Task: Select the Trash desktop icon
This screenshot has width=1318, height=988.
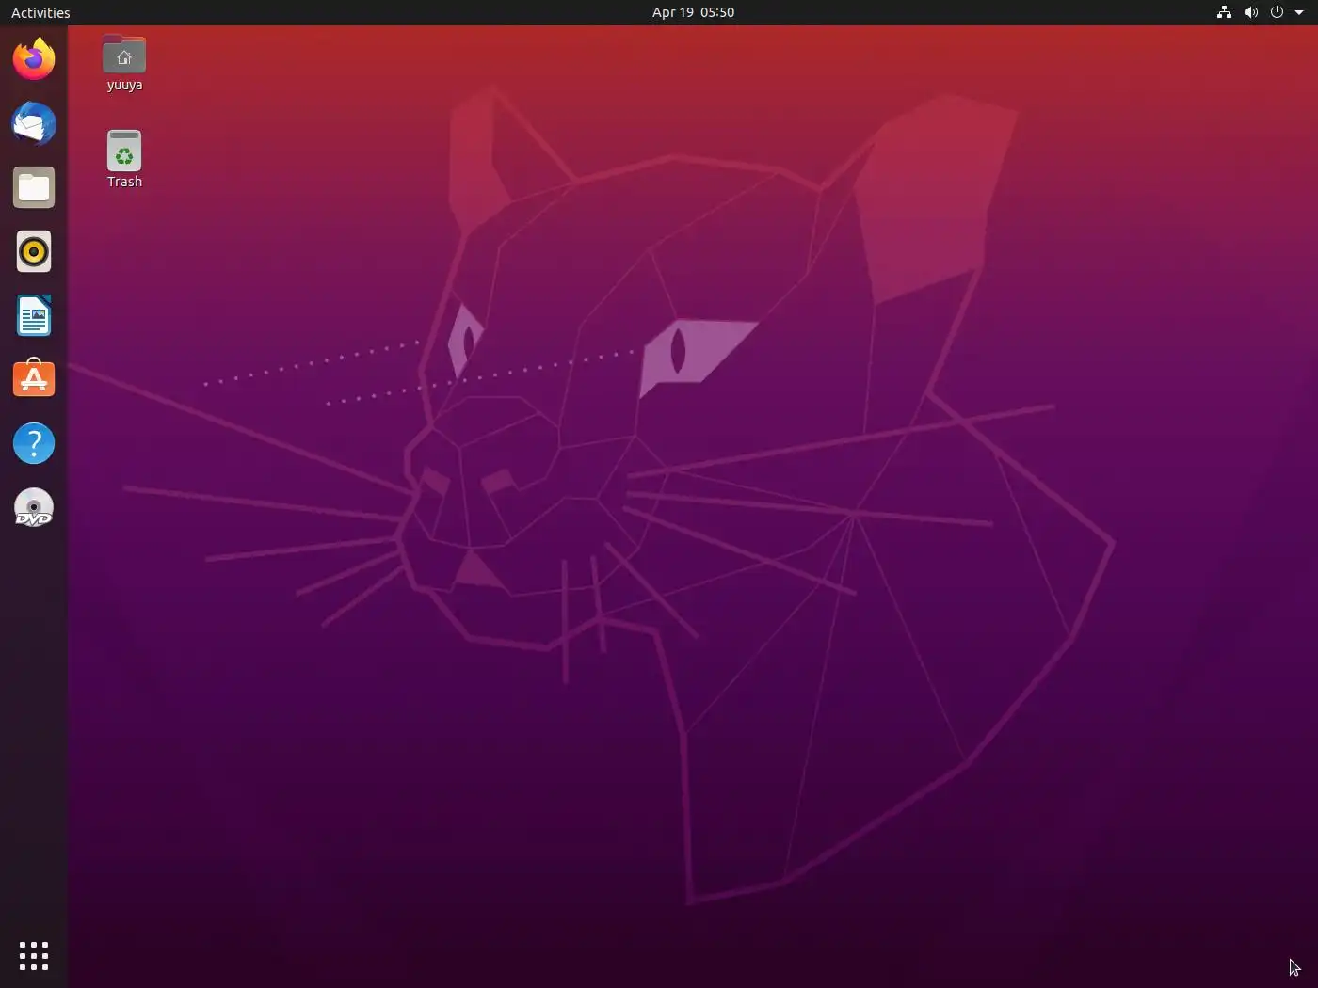Action: 124,159
